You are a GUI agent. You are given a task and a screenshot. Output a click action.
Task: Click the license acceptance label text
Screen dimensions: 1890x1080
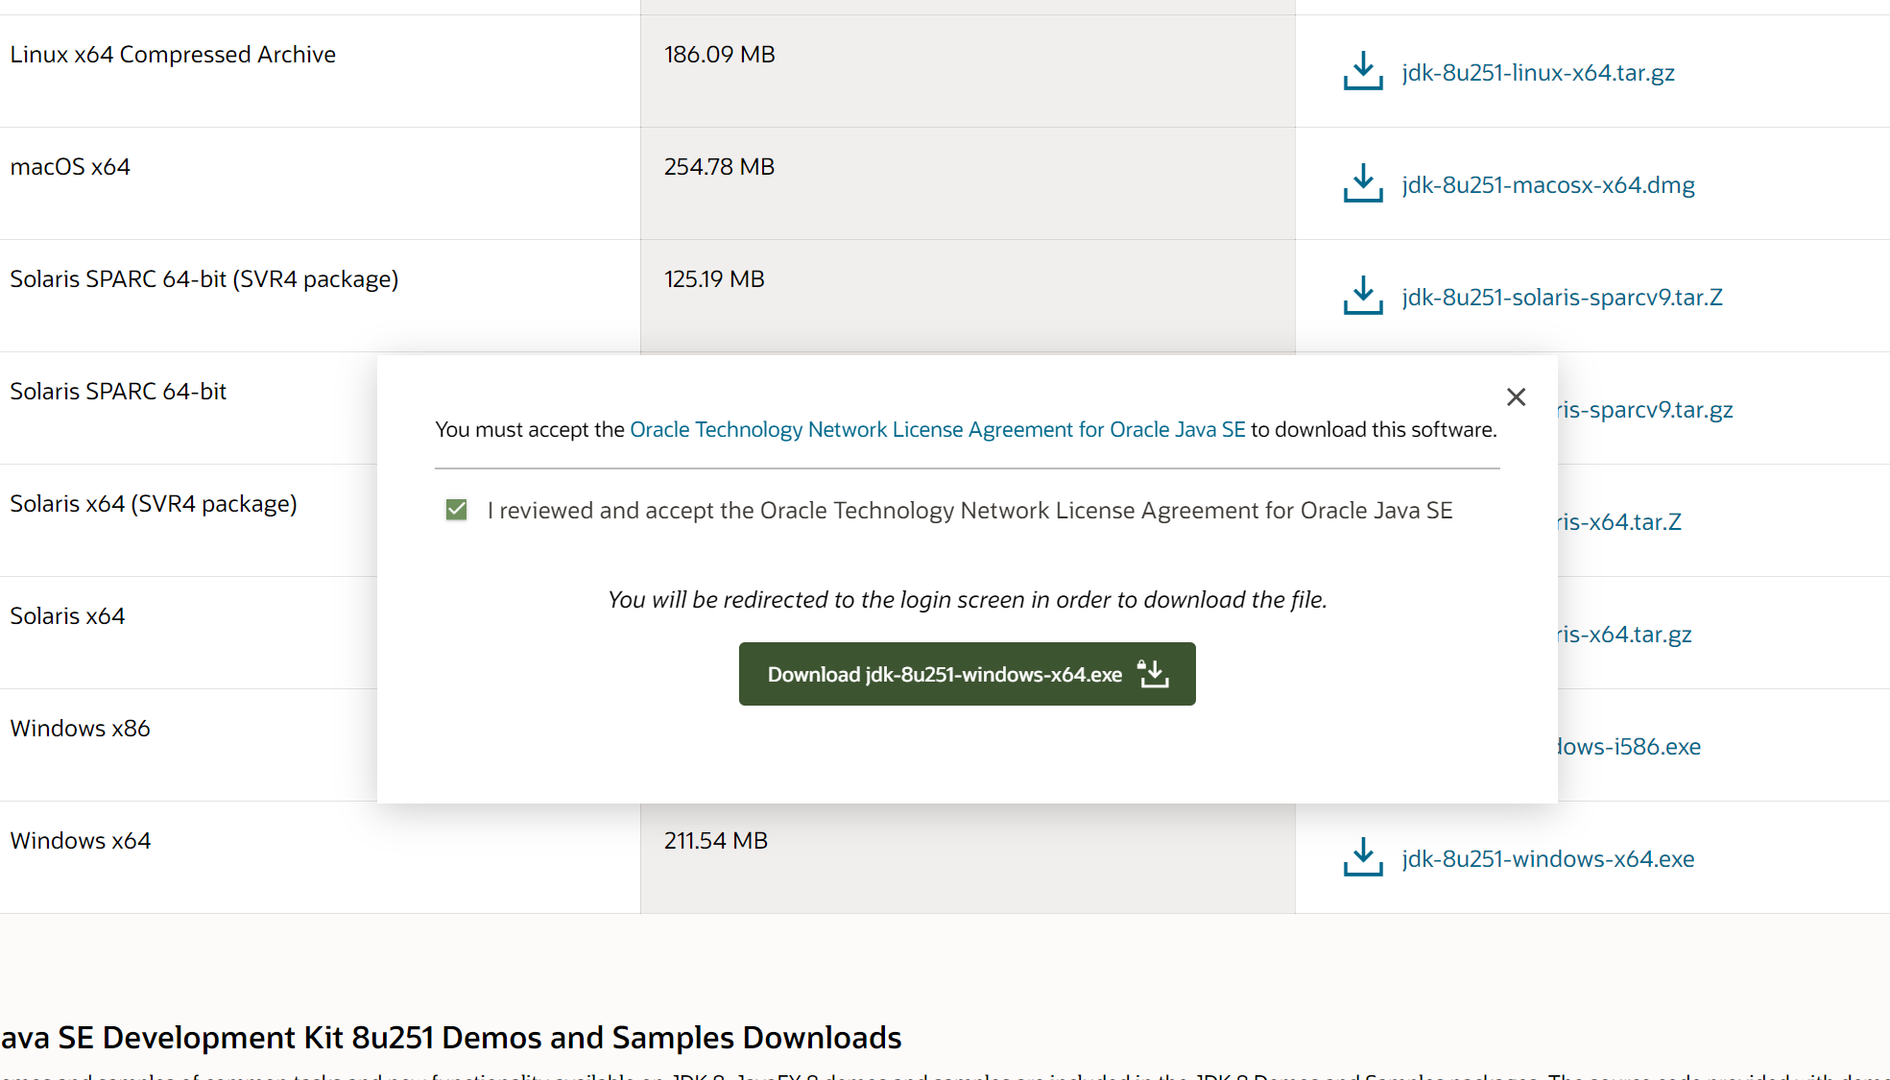969,511
